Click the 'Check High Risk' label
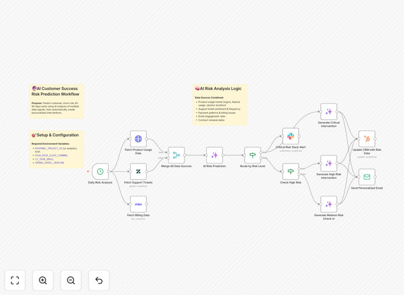Screen dimensions: 404x295 click(x=291, y=183)
